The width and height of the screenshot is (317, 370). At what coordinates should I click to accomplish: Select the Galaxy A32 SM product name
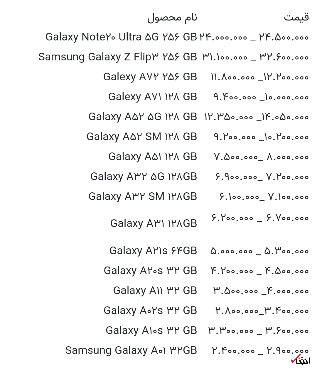(143, 196)
